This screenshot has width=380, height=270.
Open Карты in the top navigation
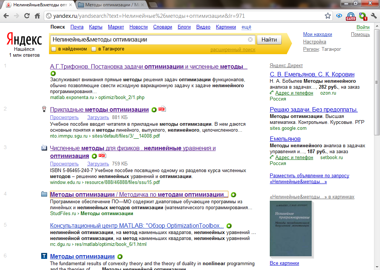95,27
